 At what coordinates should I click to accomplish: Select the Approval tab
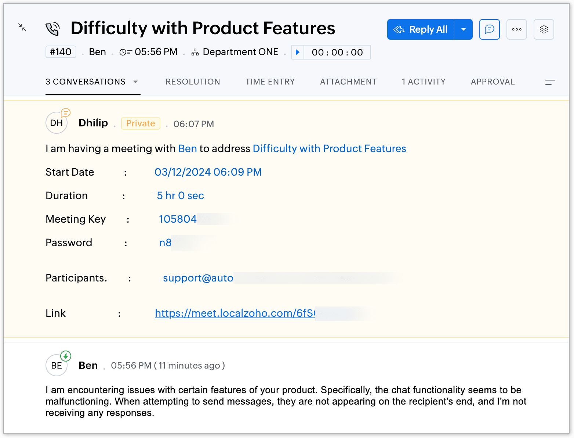tap(493, 82)
